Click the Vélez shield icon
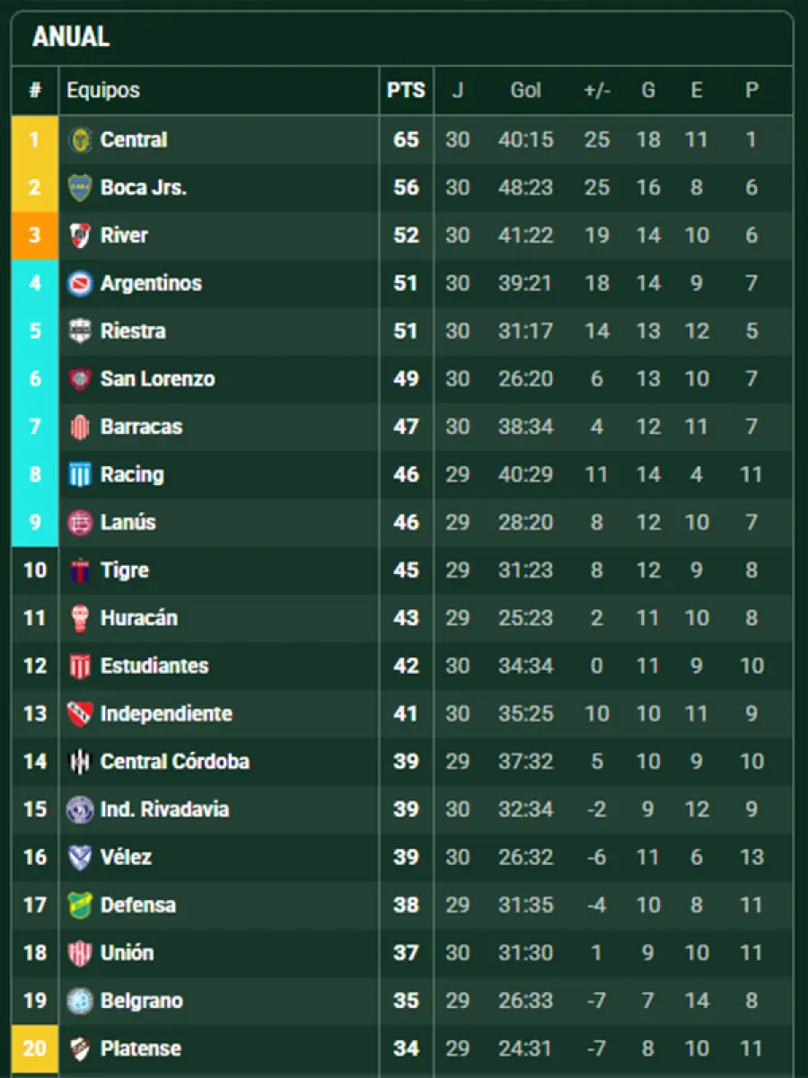 80,857
